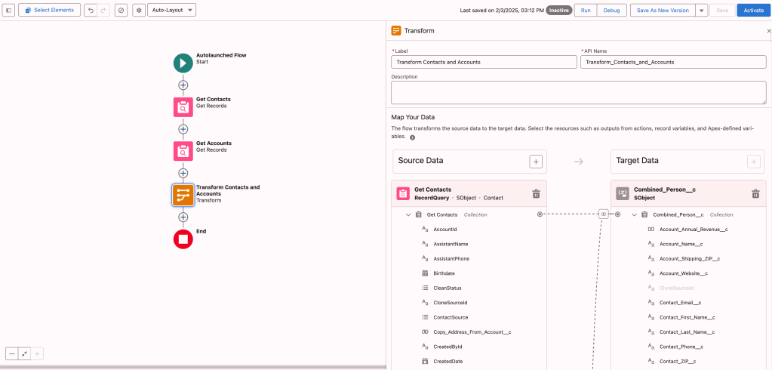The height and width of the screenshot is (370, 772).
Task: Select the Transform Contacts and Accounts node
Action: point(183,195)
